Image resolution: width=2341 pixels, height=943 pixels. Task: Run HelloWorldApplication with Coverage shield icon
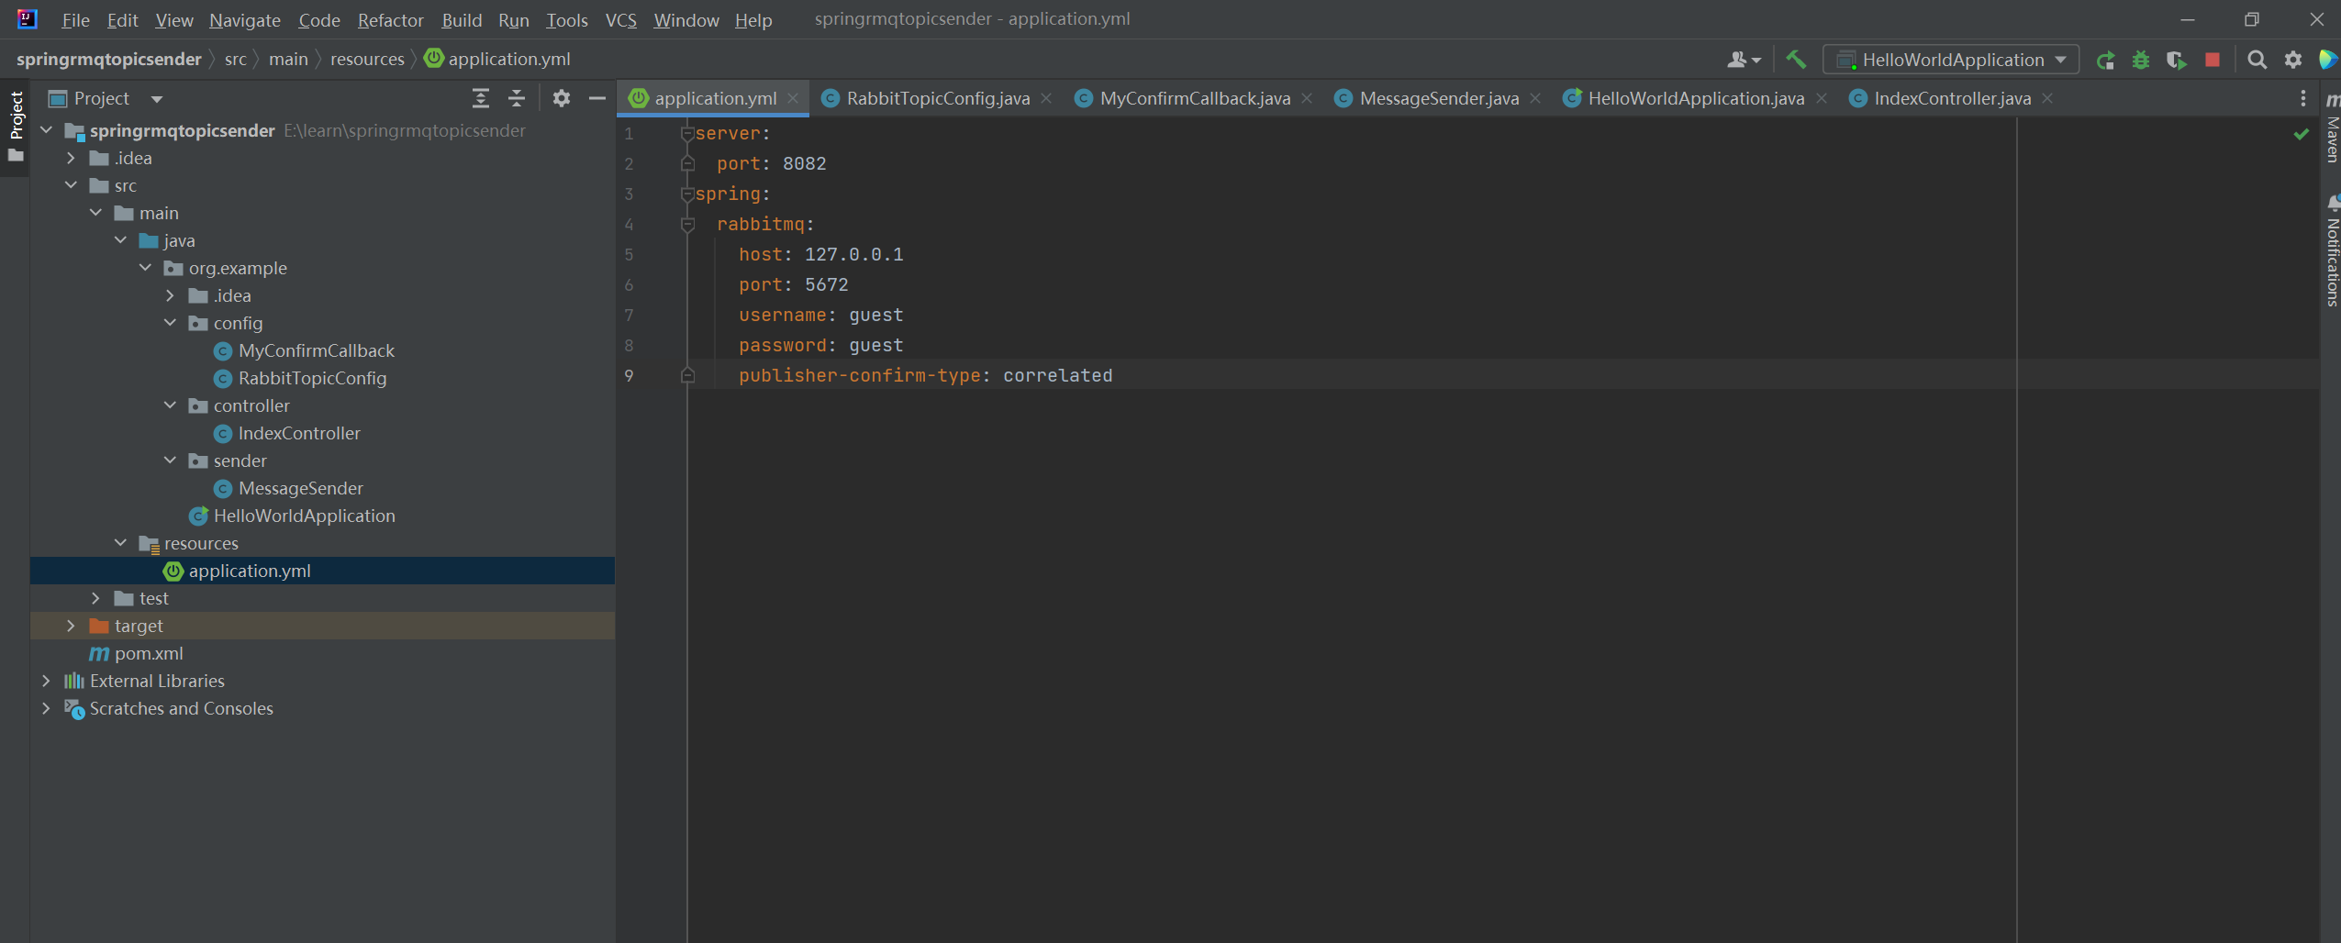coord(2177,60)
